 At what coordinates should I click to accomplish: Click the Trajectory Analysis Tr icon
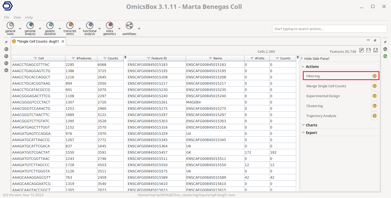coord(374,116)
